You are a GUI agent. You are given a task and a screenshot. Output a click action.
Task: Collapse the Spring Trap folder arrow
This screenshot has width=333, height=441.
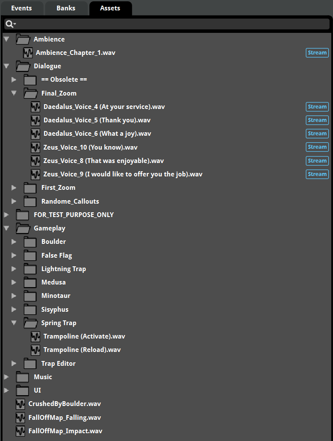pos(14,323)
